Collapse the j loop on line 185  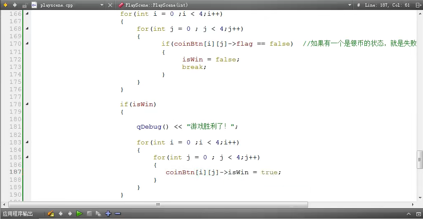coord(27,157)
